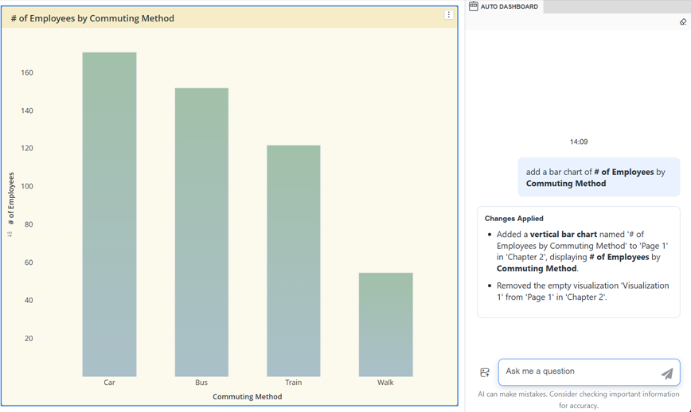Click the chart title '# of Employees by Commuting Method'
691x412 pixels.
[x=92, y=18]
